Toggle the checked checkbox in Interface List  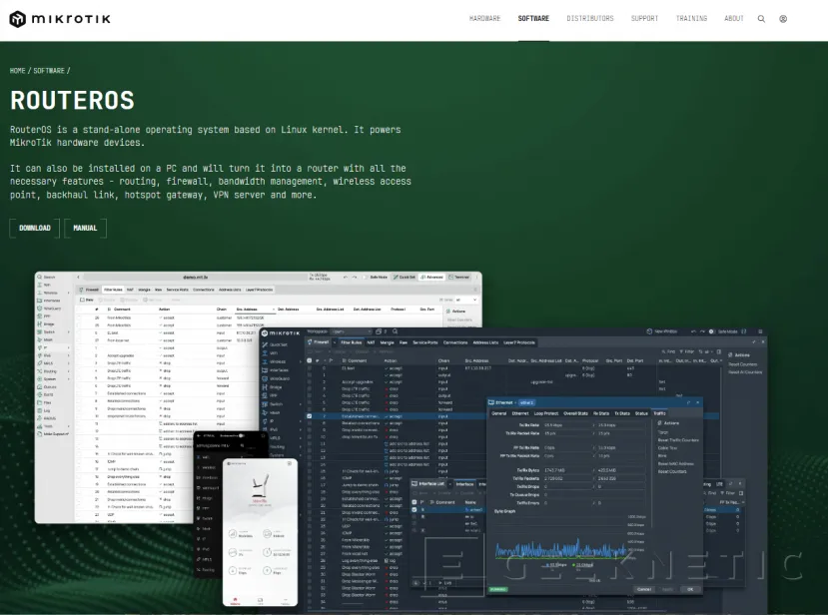pyautogui.click(x=415, y=510)
